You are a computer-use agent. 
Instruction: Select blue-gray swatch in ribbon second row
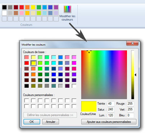click(50, 13)
